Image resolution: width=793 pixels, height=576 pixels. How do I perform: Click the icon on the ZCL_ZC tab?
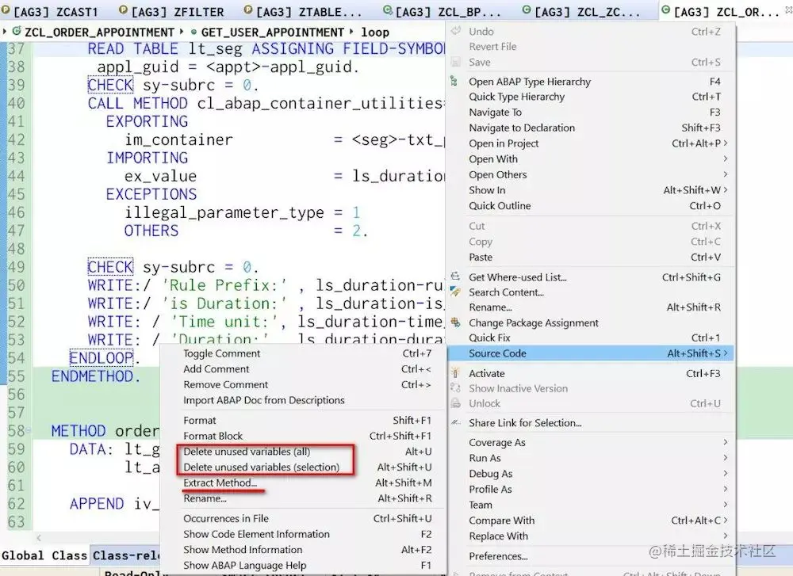point(527,10)
